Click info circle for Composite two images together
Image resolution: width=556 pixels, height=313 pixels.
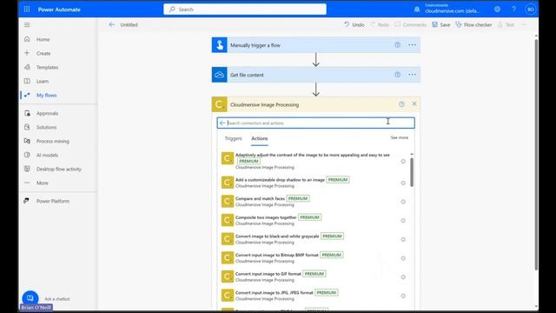tap(403, 220)
